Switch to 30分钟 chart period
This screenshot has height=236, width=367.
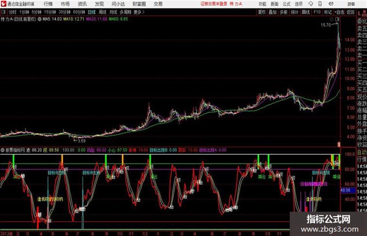coord(64,12)
